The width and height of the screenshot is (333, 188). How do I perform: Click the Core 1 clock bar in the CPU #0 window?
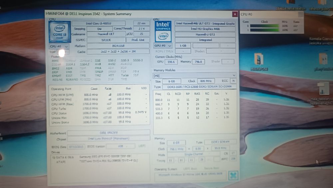click(264, 30)
